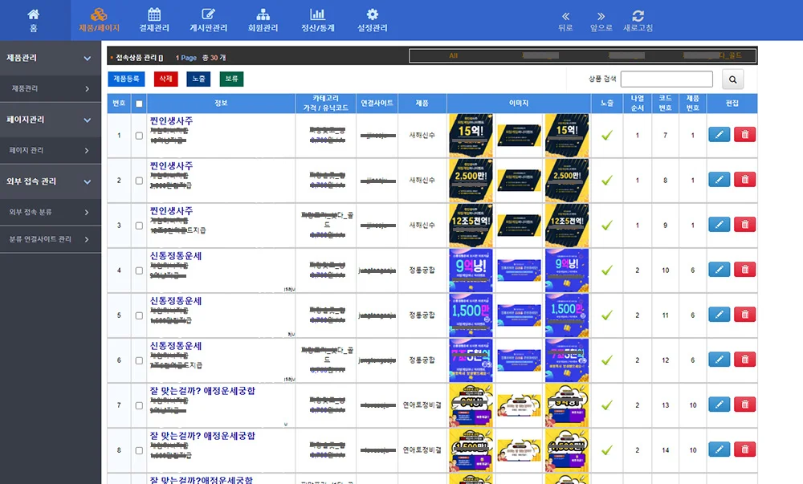Delete row 7 with the trash icon

click(x=744, y=405)
